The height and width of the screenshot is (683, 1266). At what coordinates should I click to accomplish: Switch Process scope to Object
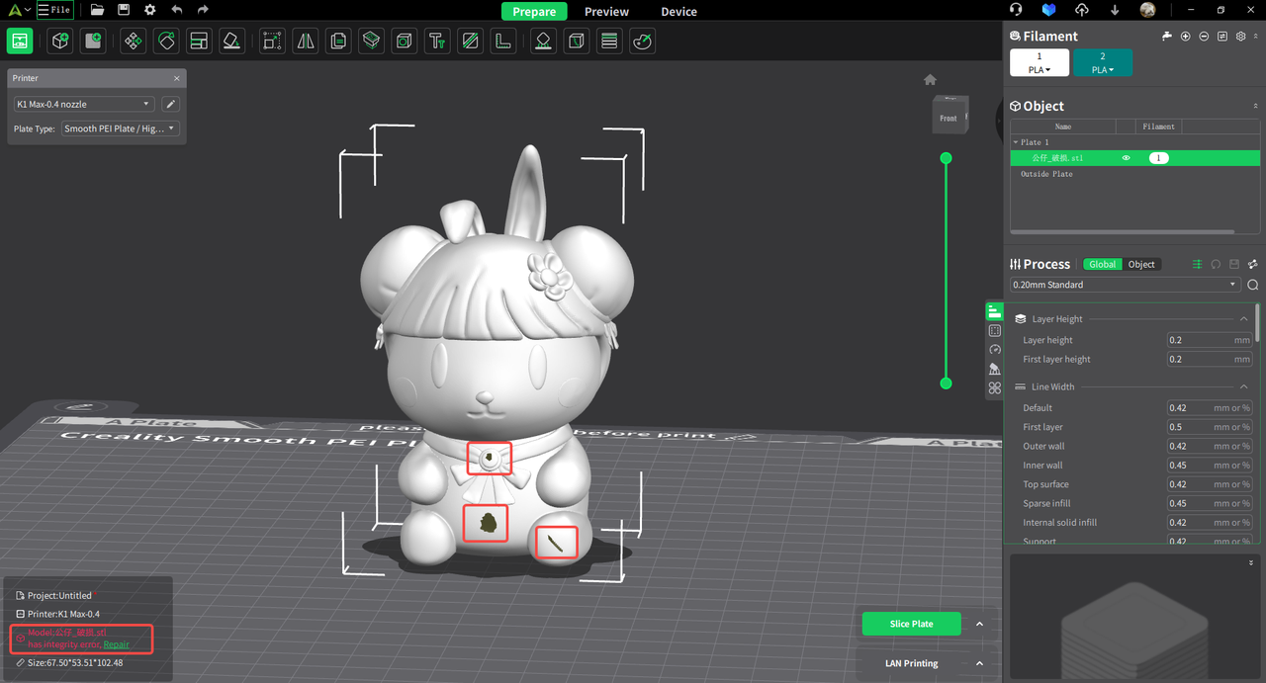click(x=1141, y=264)
